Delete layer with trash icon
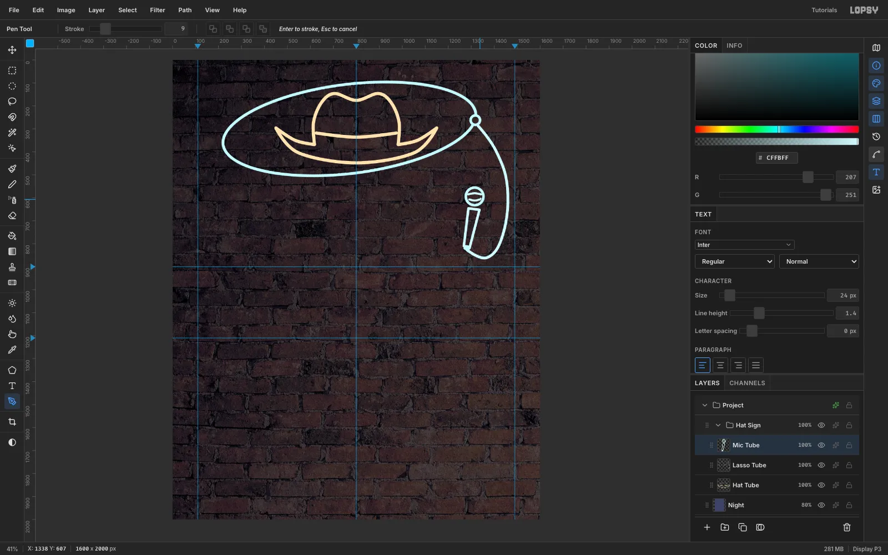The width and height of the screenshot is (888, 555). (x=847, y=527)
